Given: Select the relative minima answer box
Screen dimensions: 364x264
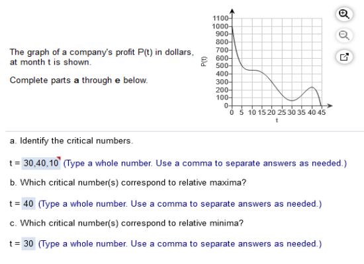Looking at the screenshot, I should [28, 244].
